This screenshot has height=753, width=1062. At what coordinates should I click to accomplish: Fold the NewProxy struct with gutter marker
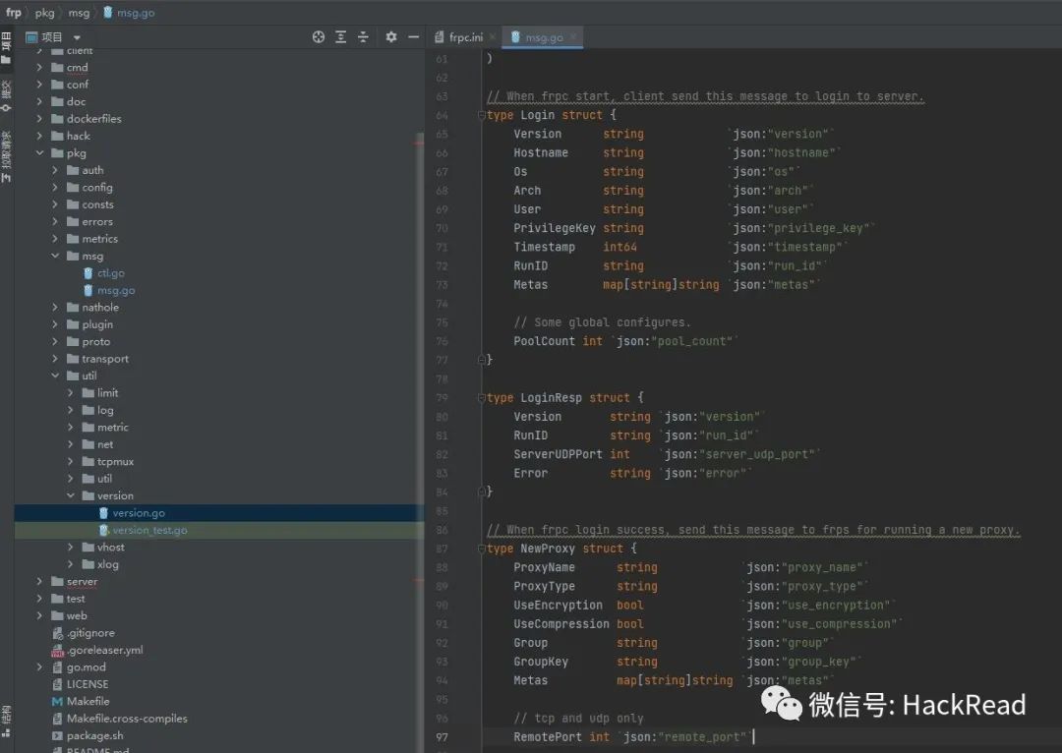tap(481, 549)
